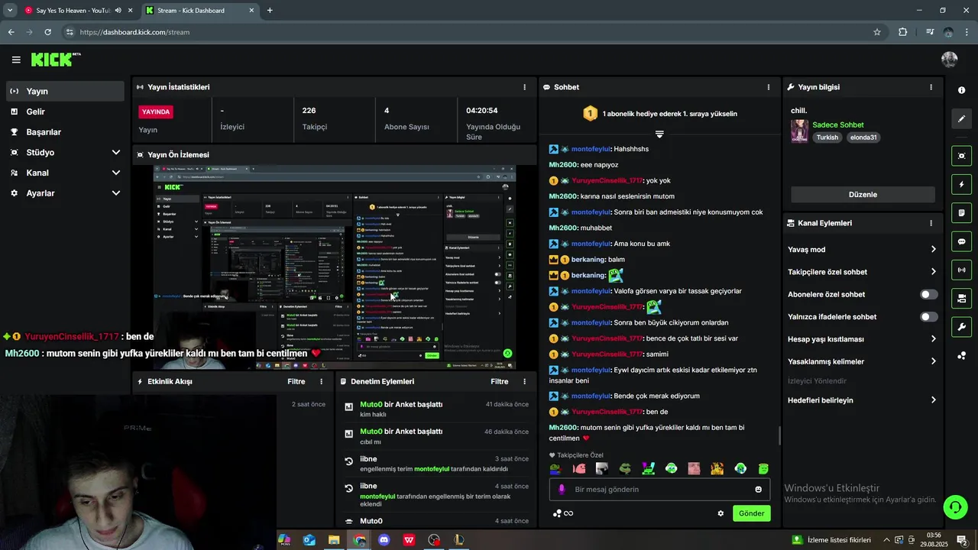This screenshot has height=550, width=978.
Task: Open the Windows notification center
Action: pos(961,540)
